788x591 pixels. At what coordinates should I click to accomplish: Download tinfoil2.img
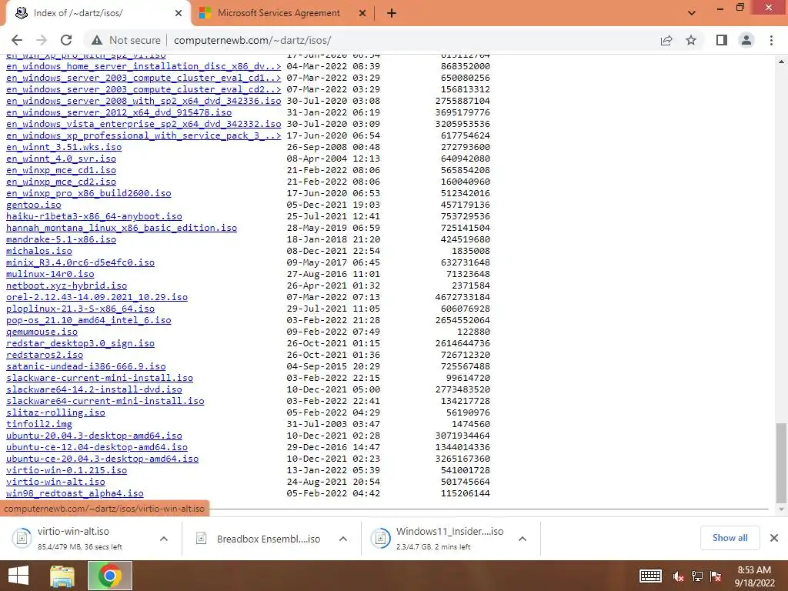39,424
